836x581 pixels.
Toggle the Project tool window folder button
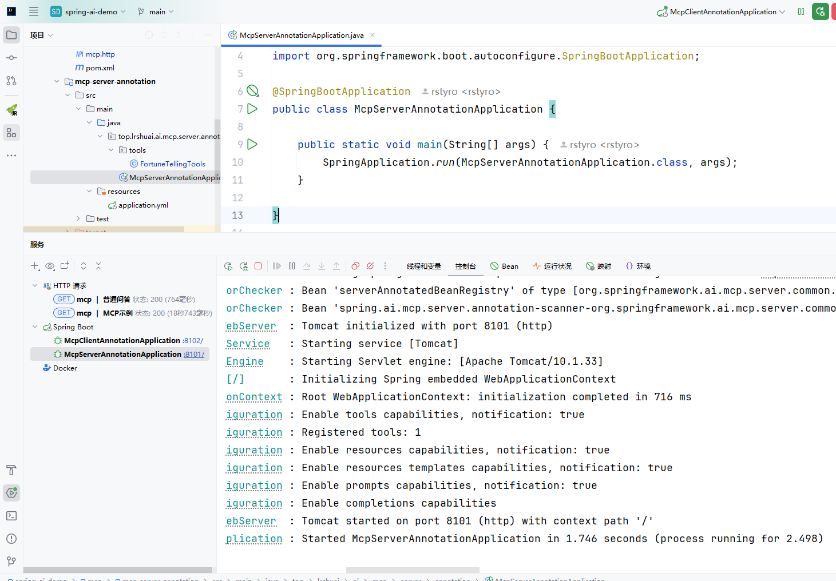tap(11, 35)
